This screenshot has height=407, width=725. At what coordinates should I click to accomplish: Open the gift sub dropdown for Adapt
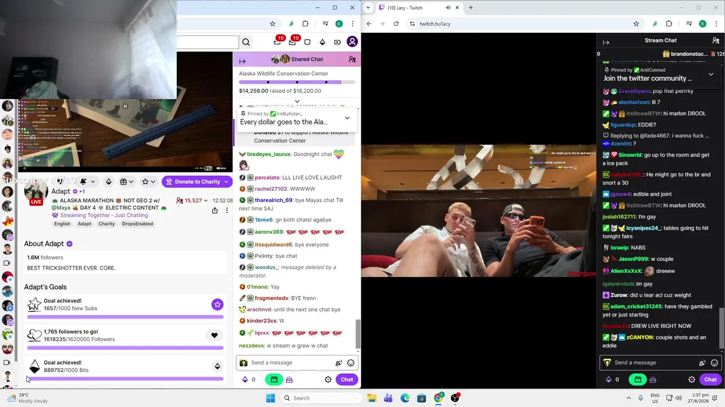[x=127, y=181]
